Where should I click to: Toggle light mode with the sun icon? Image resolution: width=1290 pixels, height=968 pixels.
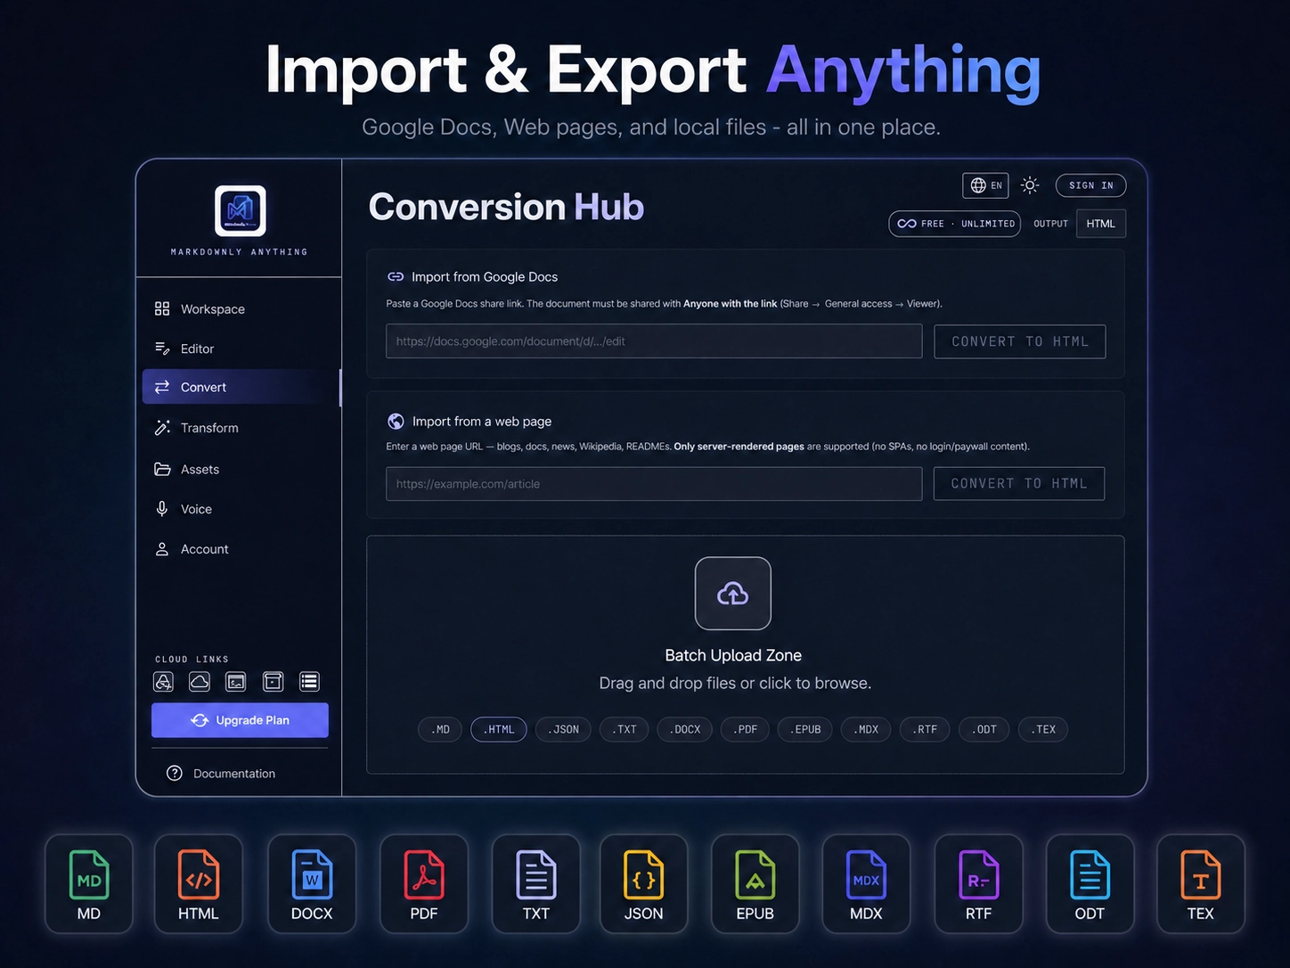[x=1030, y=185]
